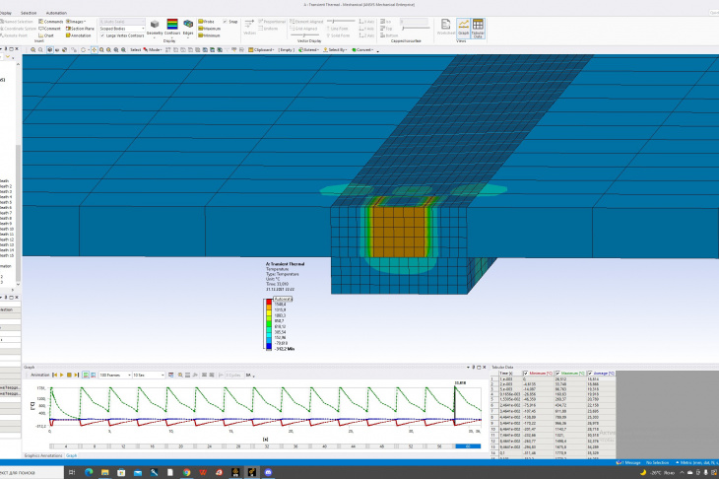Insert a Section Plane

tap(80, 29)
